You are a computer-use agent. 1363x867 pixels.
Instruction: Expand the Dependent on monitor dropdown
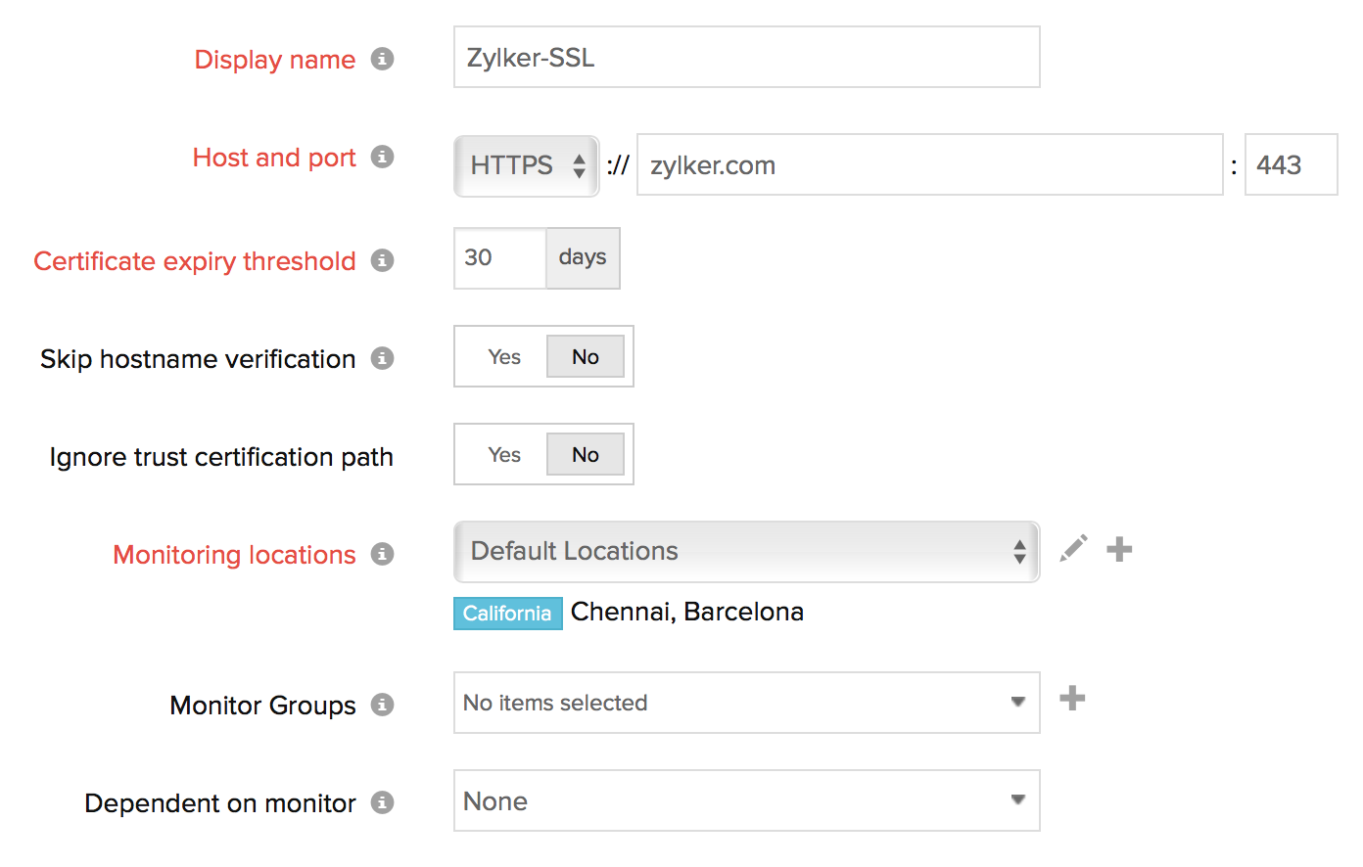pos(745,800)
